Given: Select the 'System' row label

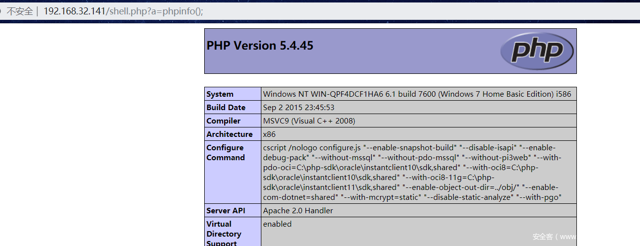Looking at the screenshot, I should click(220, 94).
